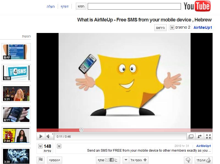
Task: Click the 0:11 / 0:46 time display
Action: tap(64, 137)
